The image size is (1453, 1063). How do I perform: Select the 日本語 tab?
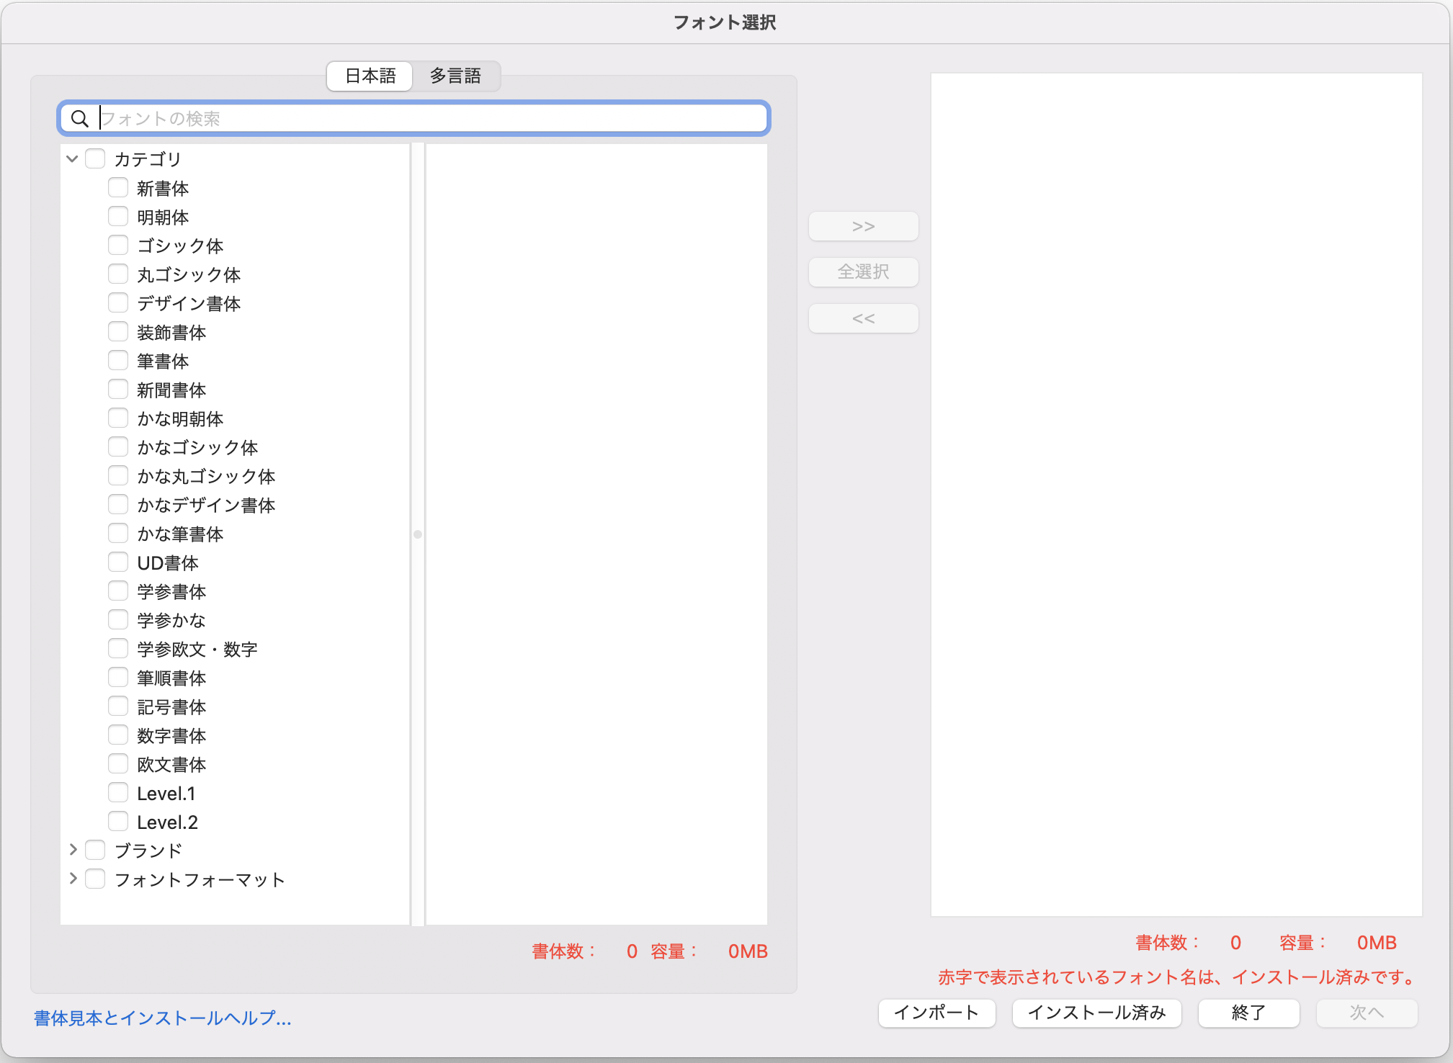tap(370, 76)
